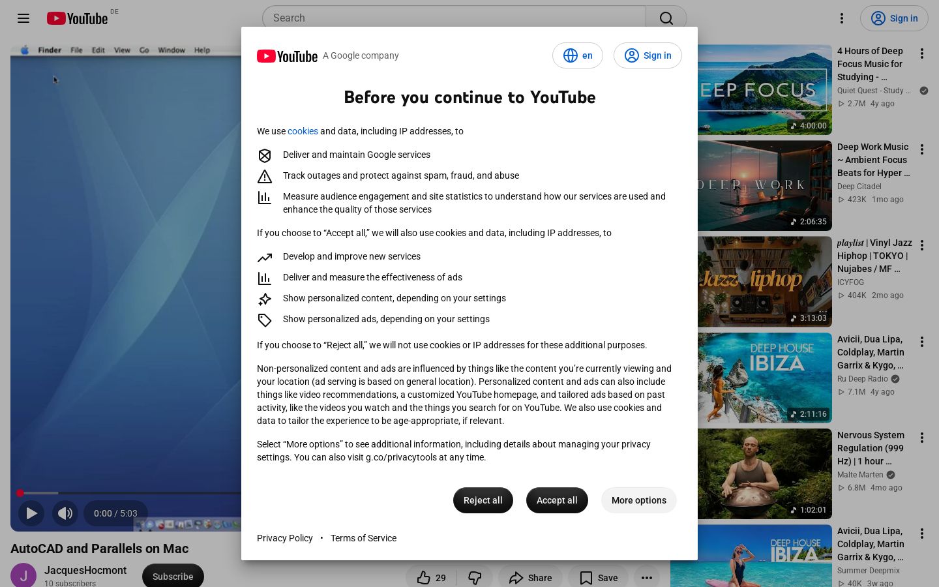This screenshot has width=939, height=587.
Task: Dislike the video with the thumbs-down button
Action: tap(475, 578)
